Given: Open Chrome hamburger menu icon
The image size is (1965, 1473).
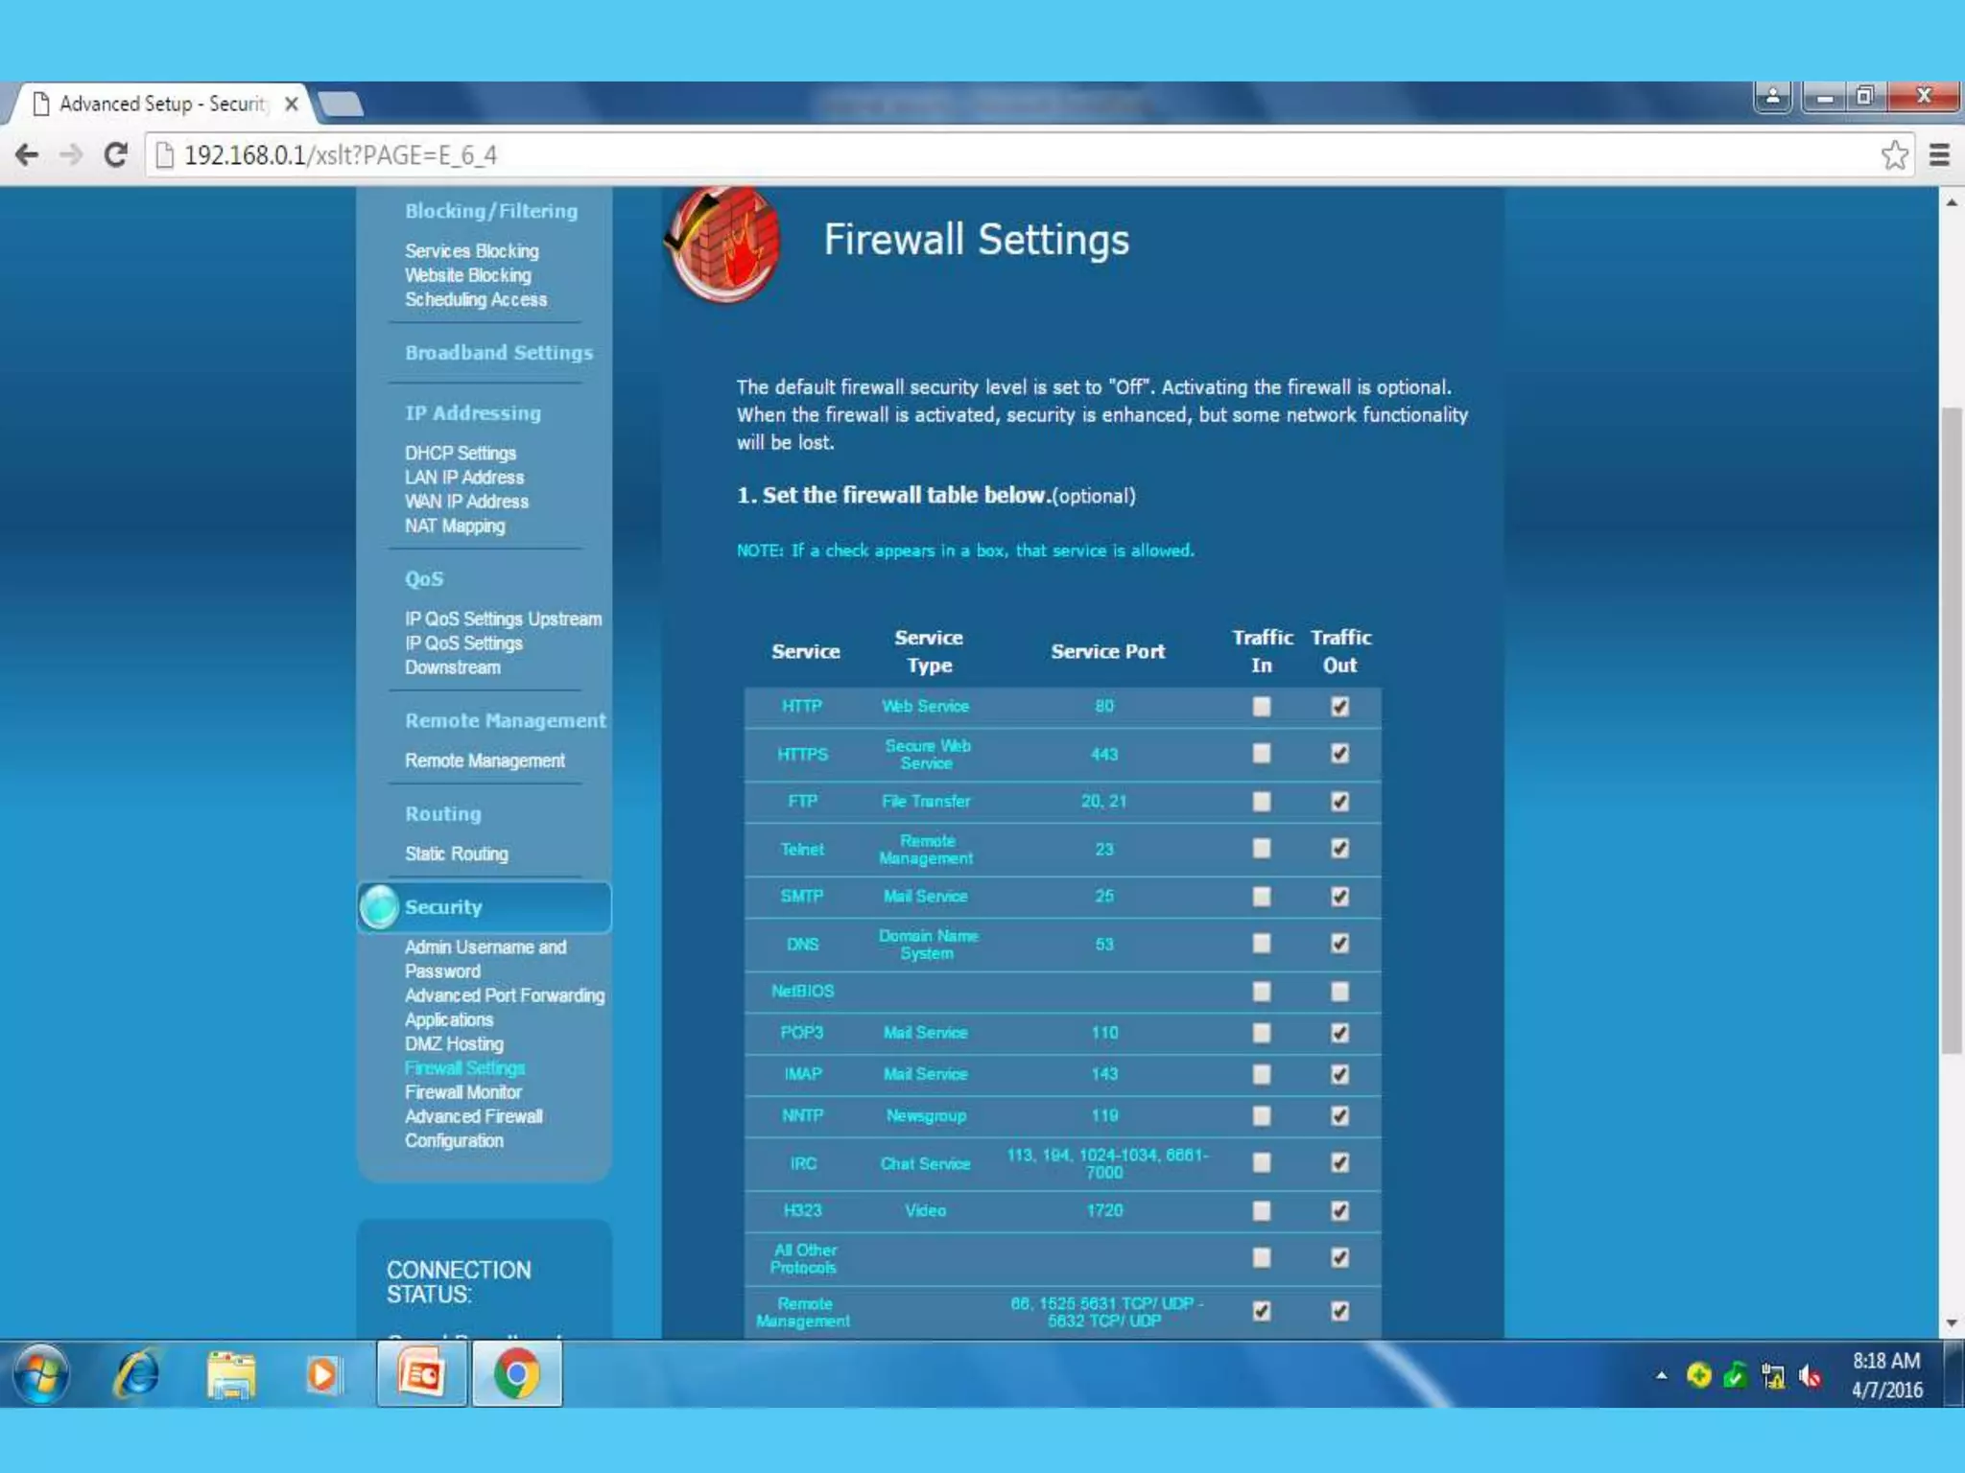Looking at the screenshot, I should tap(1939, 154).
